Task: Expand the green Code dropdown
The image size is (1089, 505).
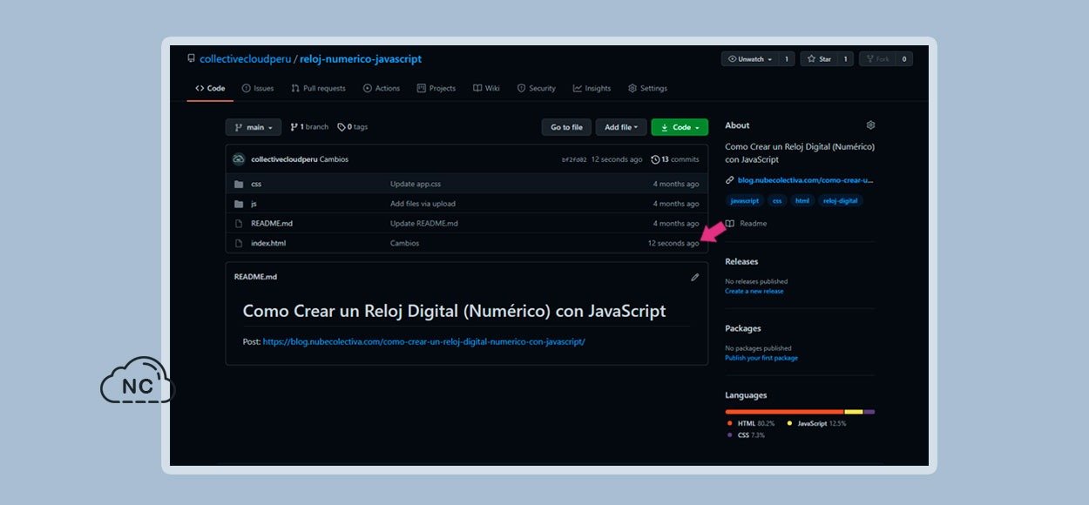Action: coord(680,127)
